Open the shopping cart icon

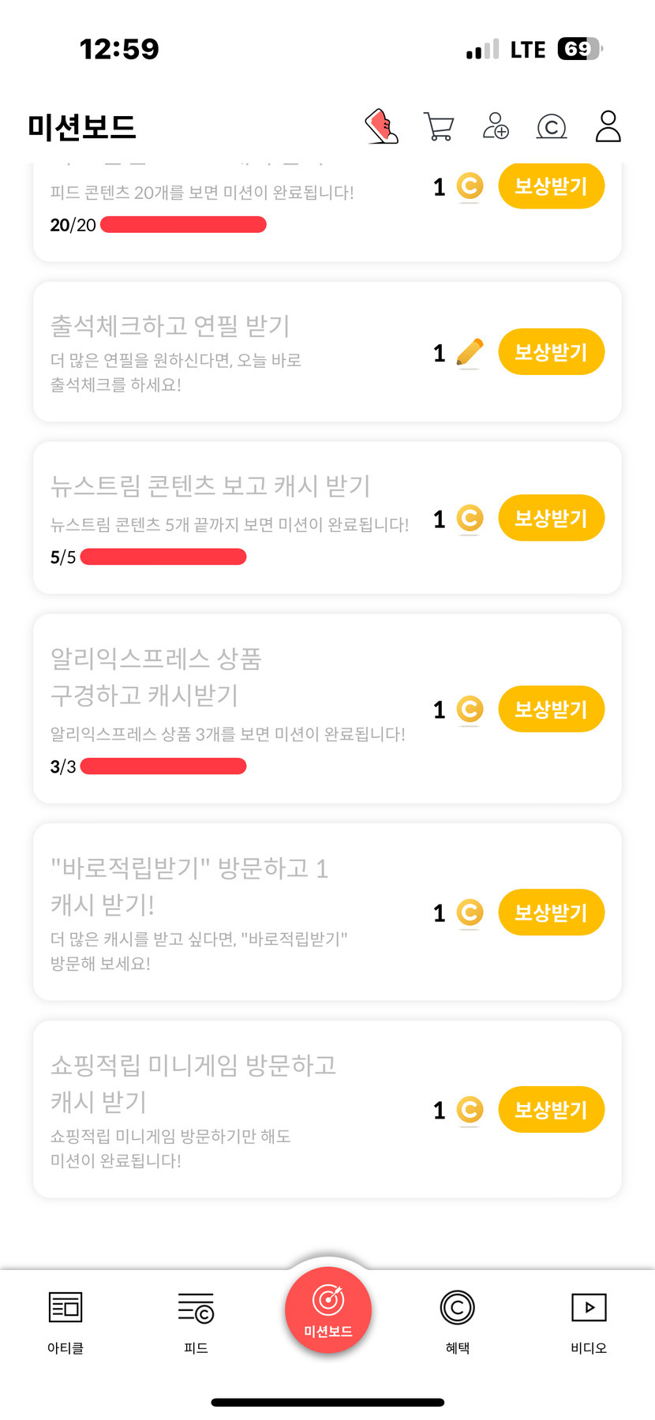click(439, 126)
